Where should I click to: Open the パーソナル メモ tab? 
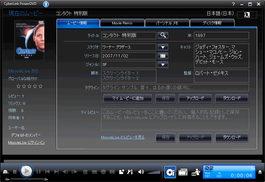coord(167,23)
